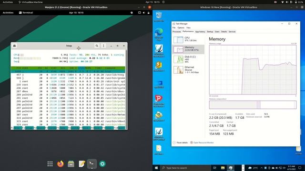Open Task View in Windows taskbar

click(x=215, y=168)
